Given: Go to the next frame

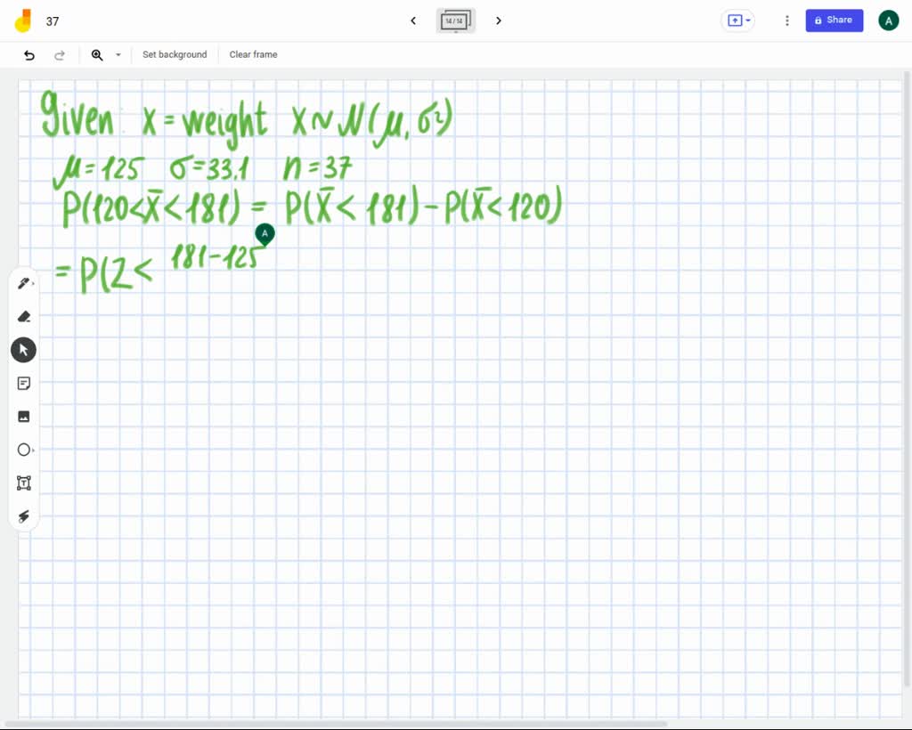Looking at the screenshot, I should pyautogui.click(x=498, y=20).
